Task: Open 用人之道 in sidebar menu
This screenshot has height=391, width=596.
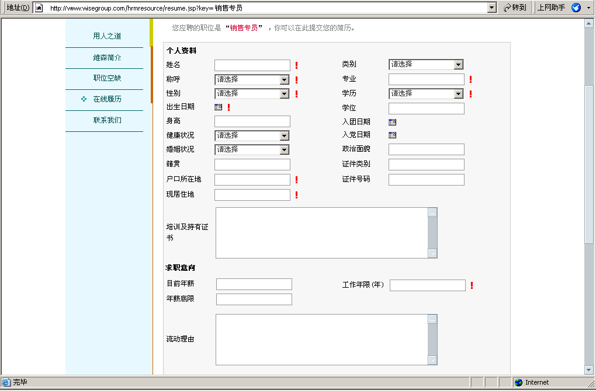Action: pyautogui.click(x=107, y=36)
